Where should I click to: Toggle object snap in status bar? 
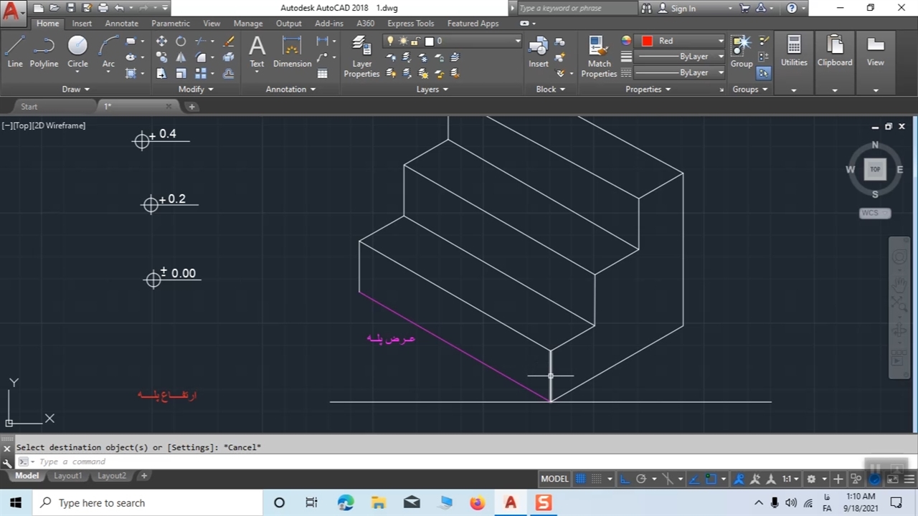tap(711, 479)
